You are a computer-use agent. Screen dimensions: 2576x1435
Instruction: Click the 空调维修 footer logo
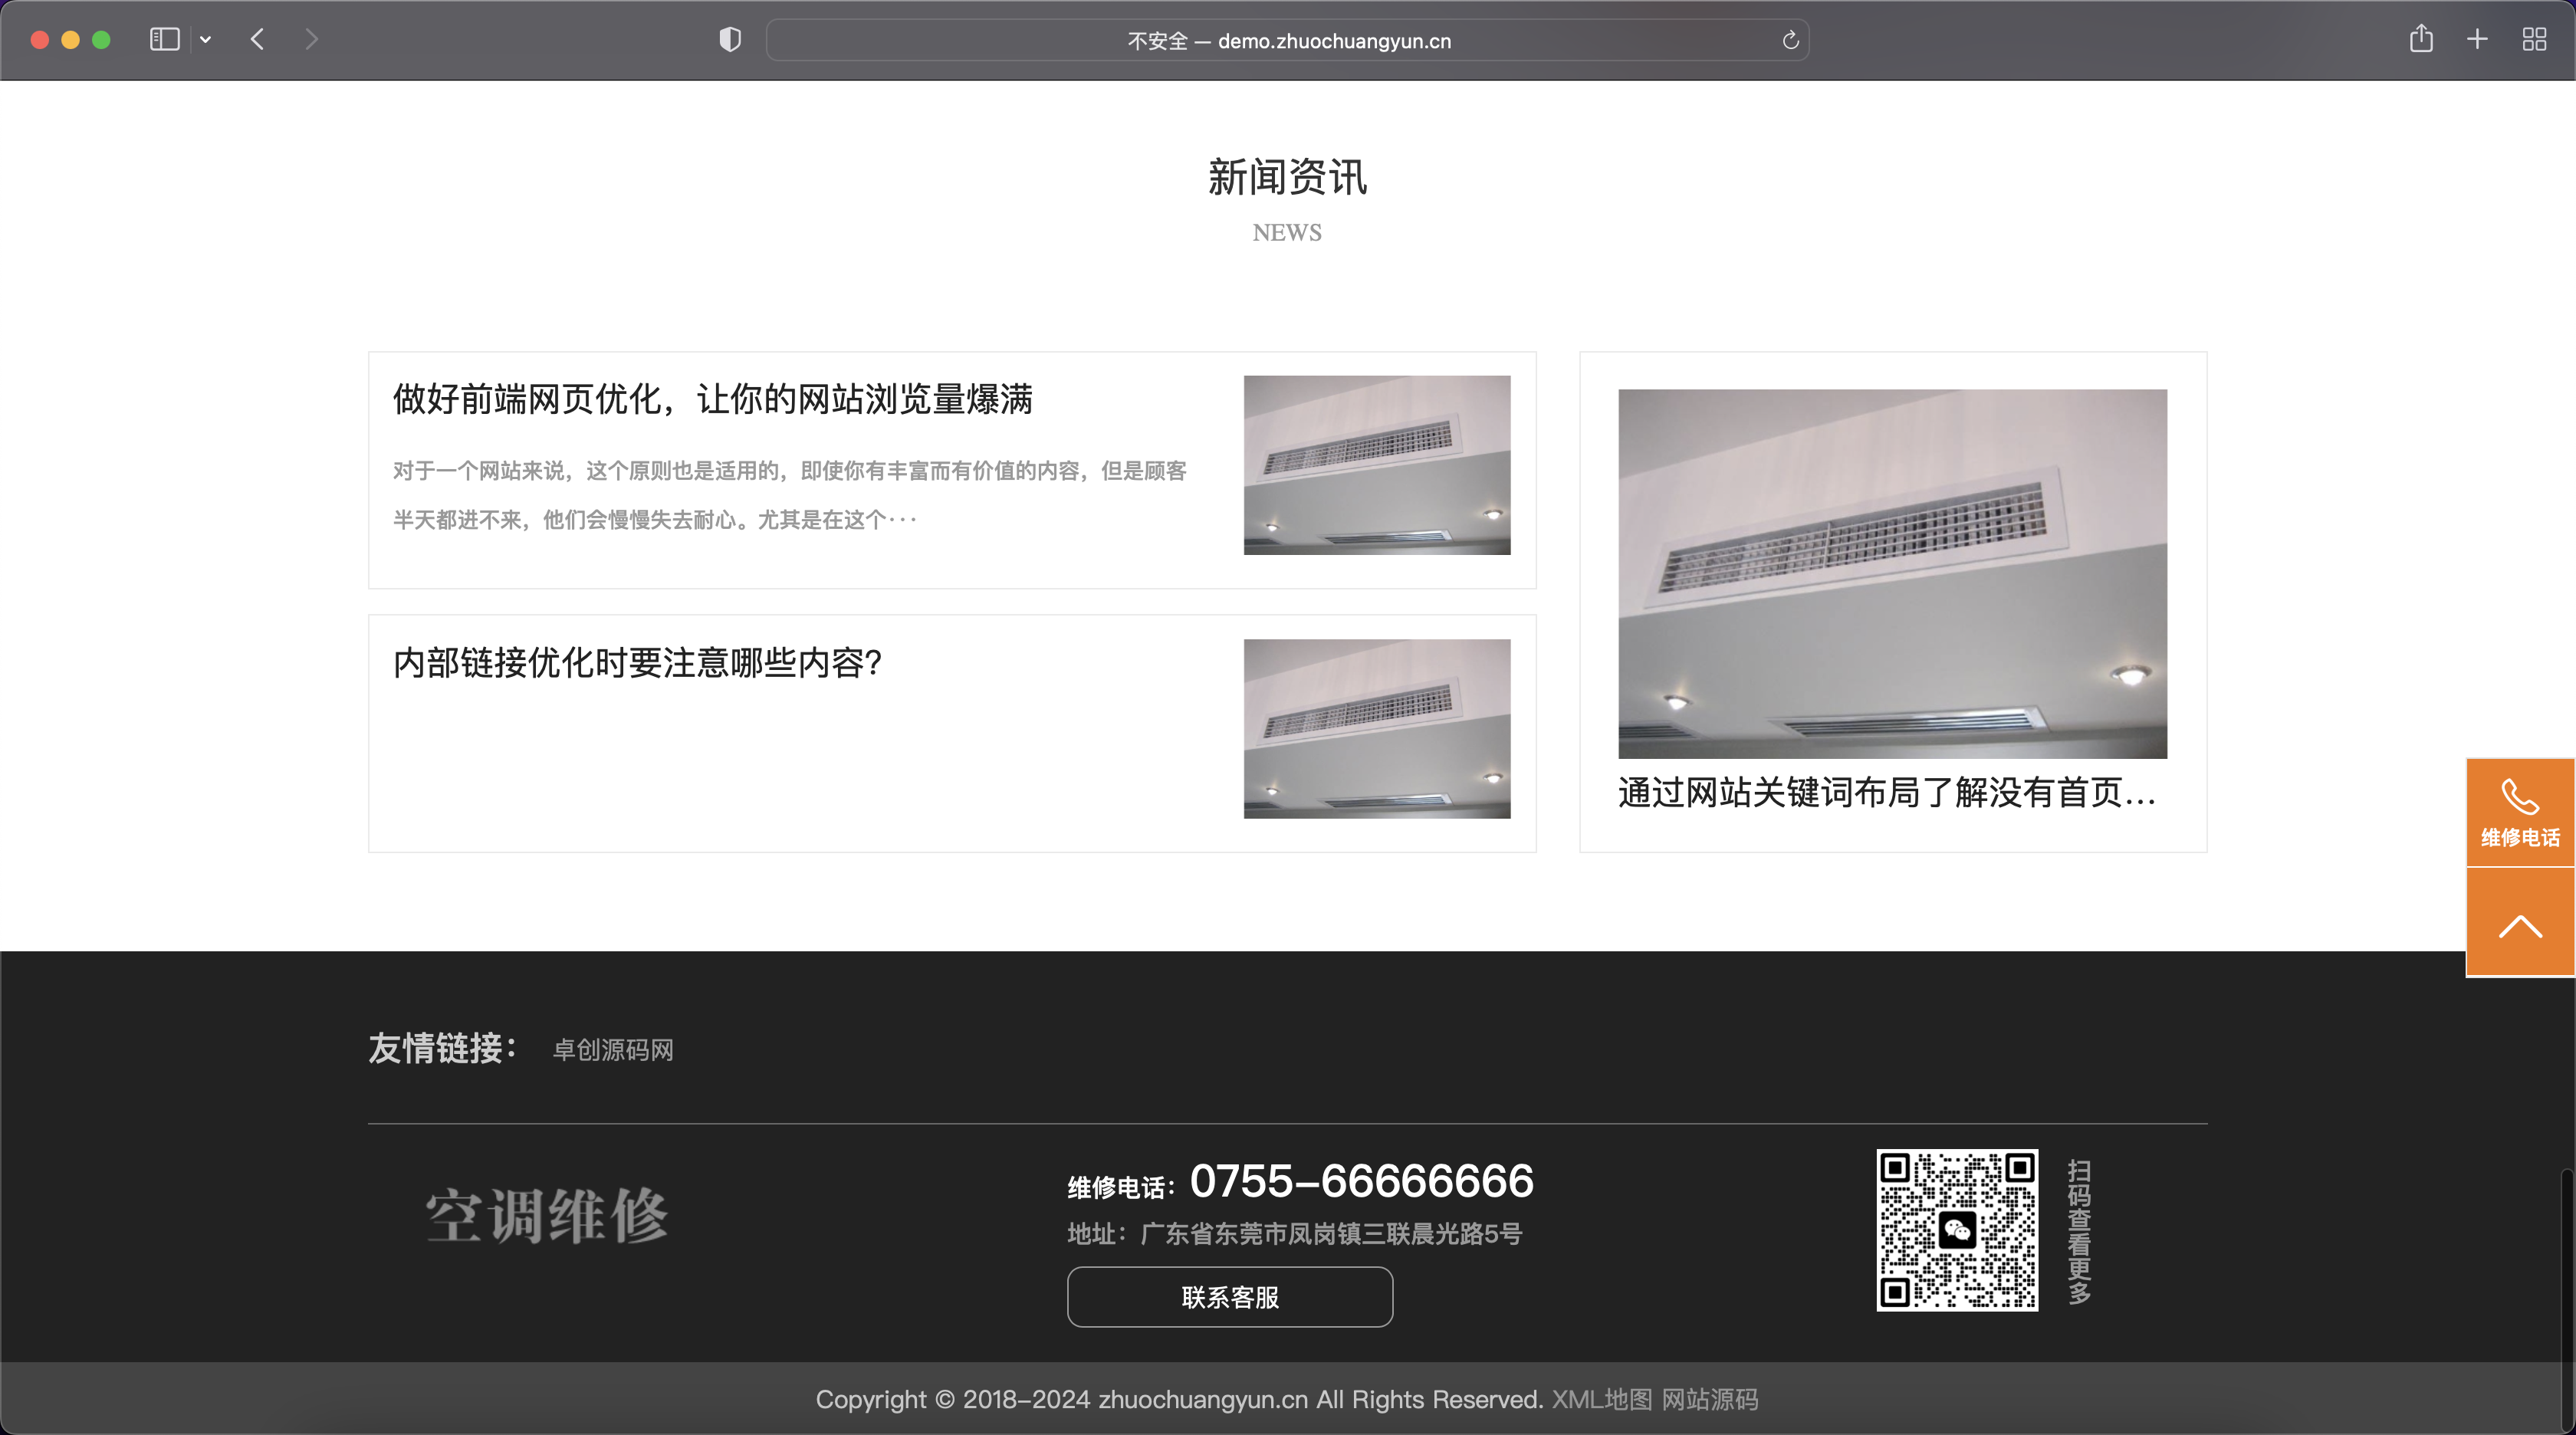click(x=547, y=1216)
